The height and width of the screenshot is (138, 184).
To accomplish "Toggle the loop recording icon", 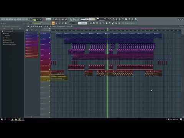I will point(66,19).
